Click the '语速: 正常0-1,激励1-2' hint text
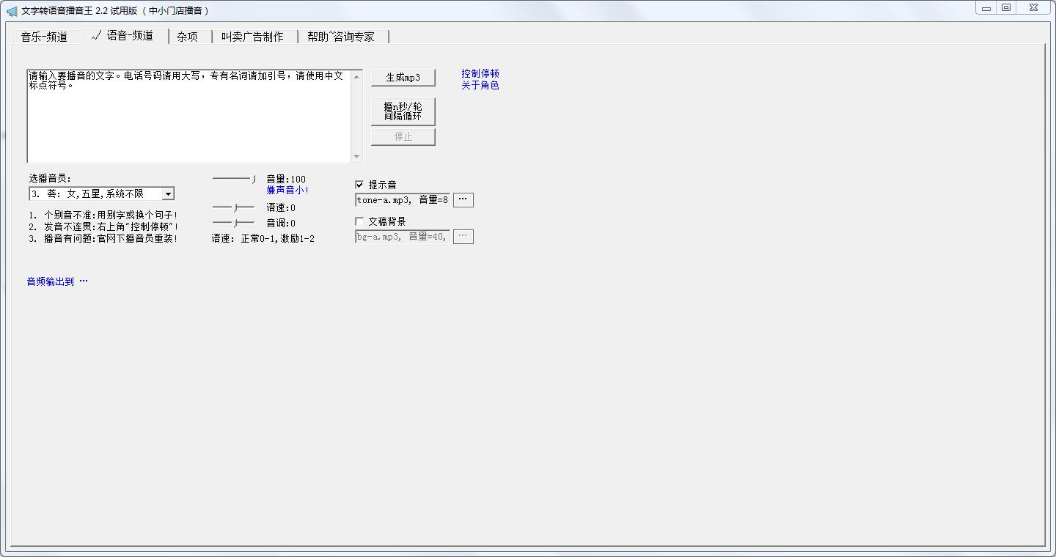 pyautogui.click(x=263, y=239)
